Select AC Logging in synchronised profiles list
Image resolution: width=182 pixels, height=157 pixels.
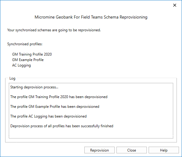pyautogui.click(x=21, y=65)
